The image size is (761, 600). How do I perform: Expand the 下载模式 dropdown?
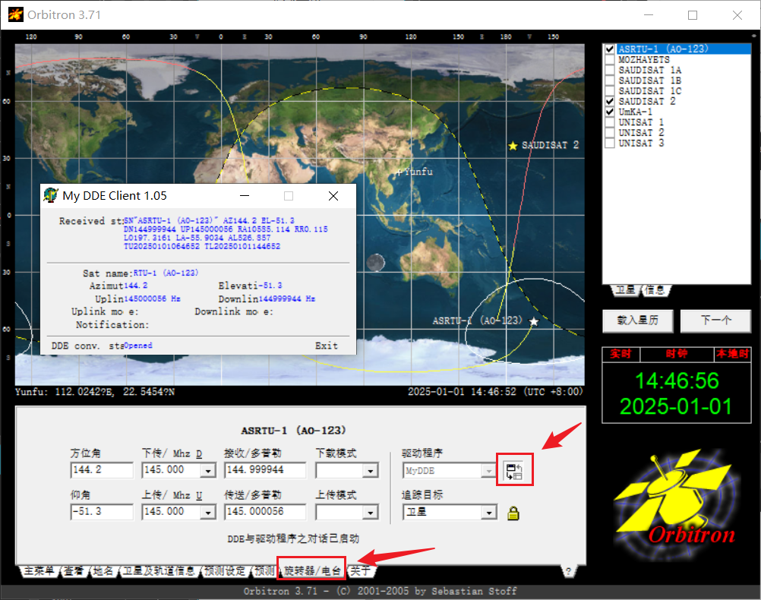370,471
